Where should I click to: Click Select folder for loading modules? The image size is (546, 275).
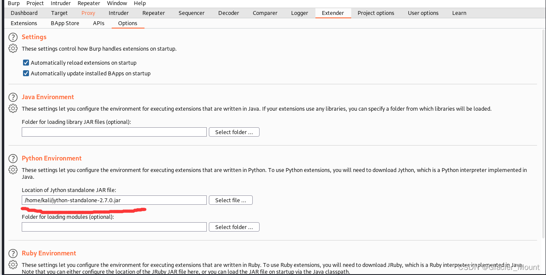[x=234, y=226]
